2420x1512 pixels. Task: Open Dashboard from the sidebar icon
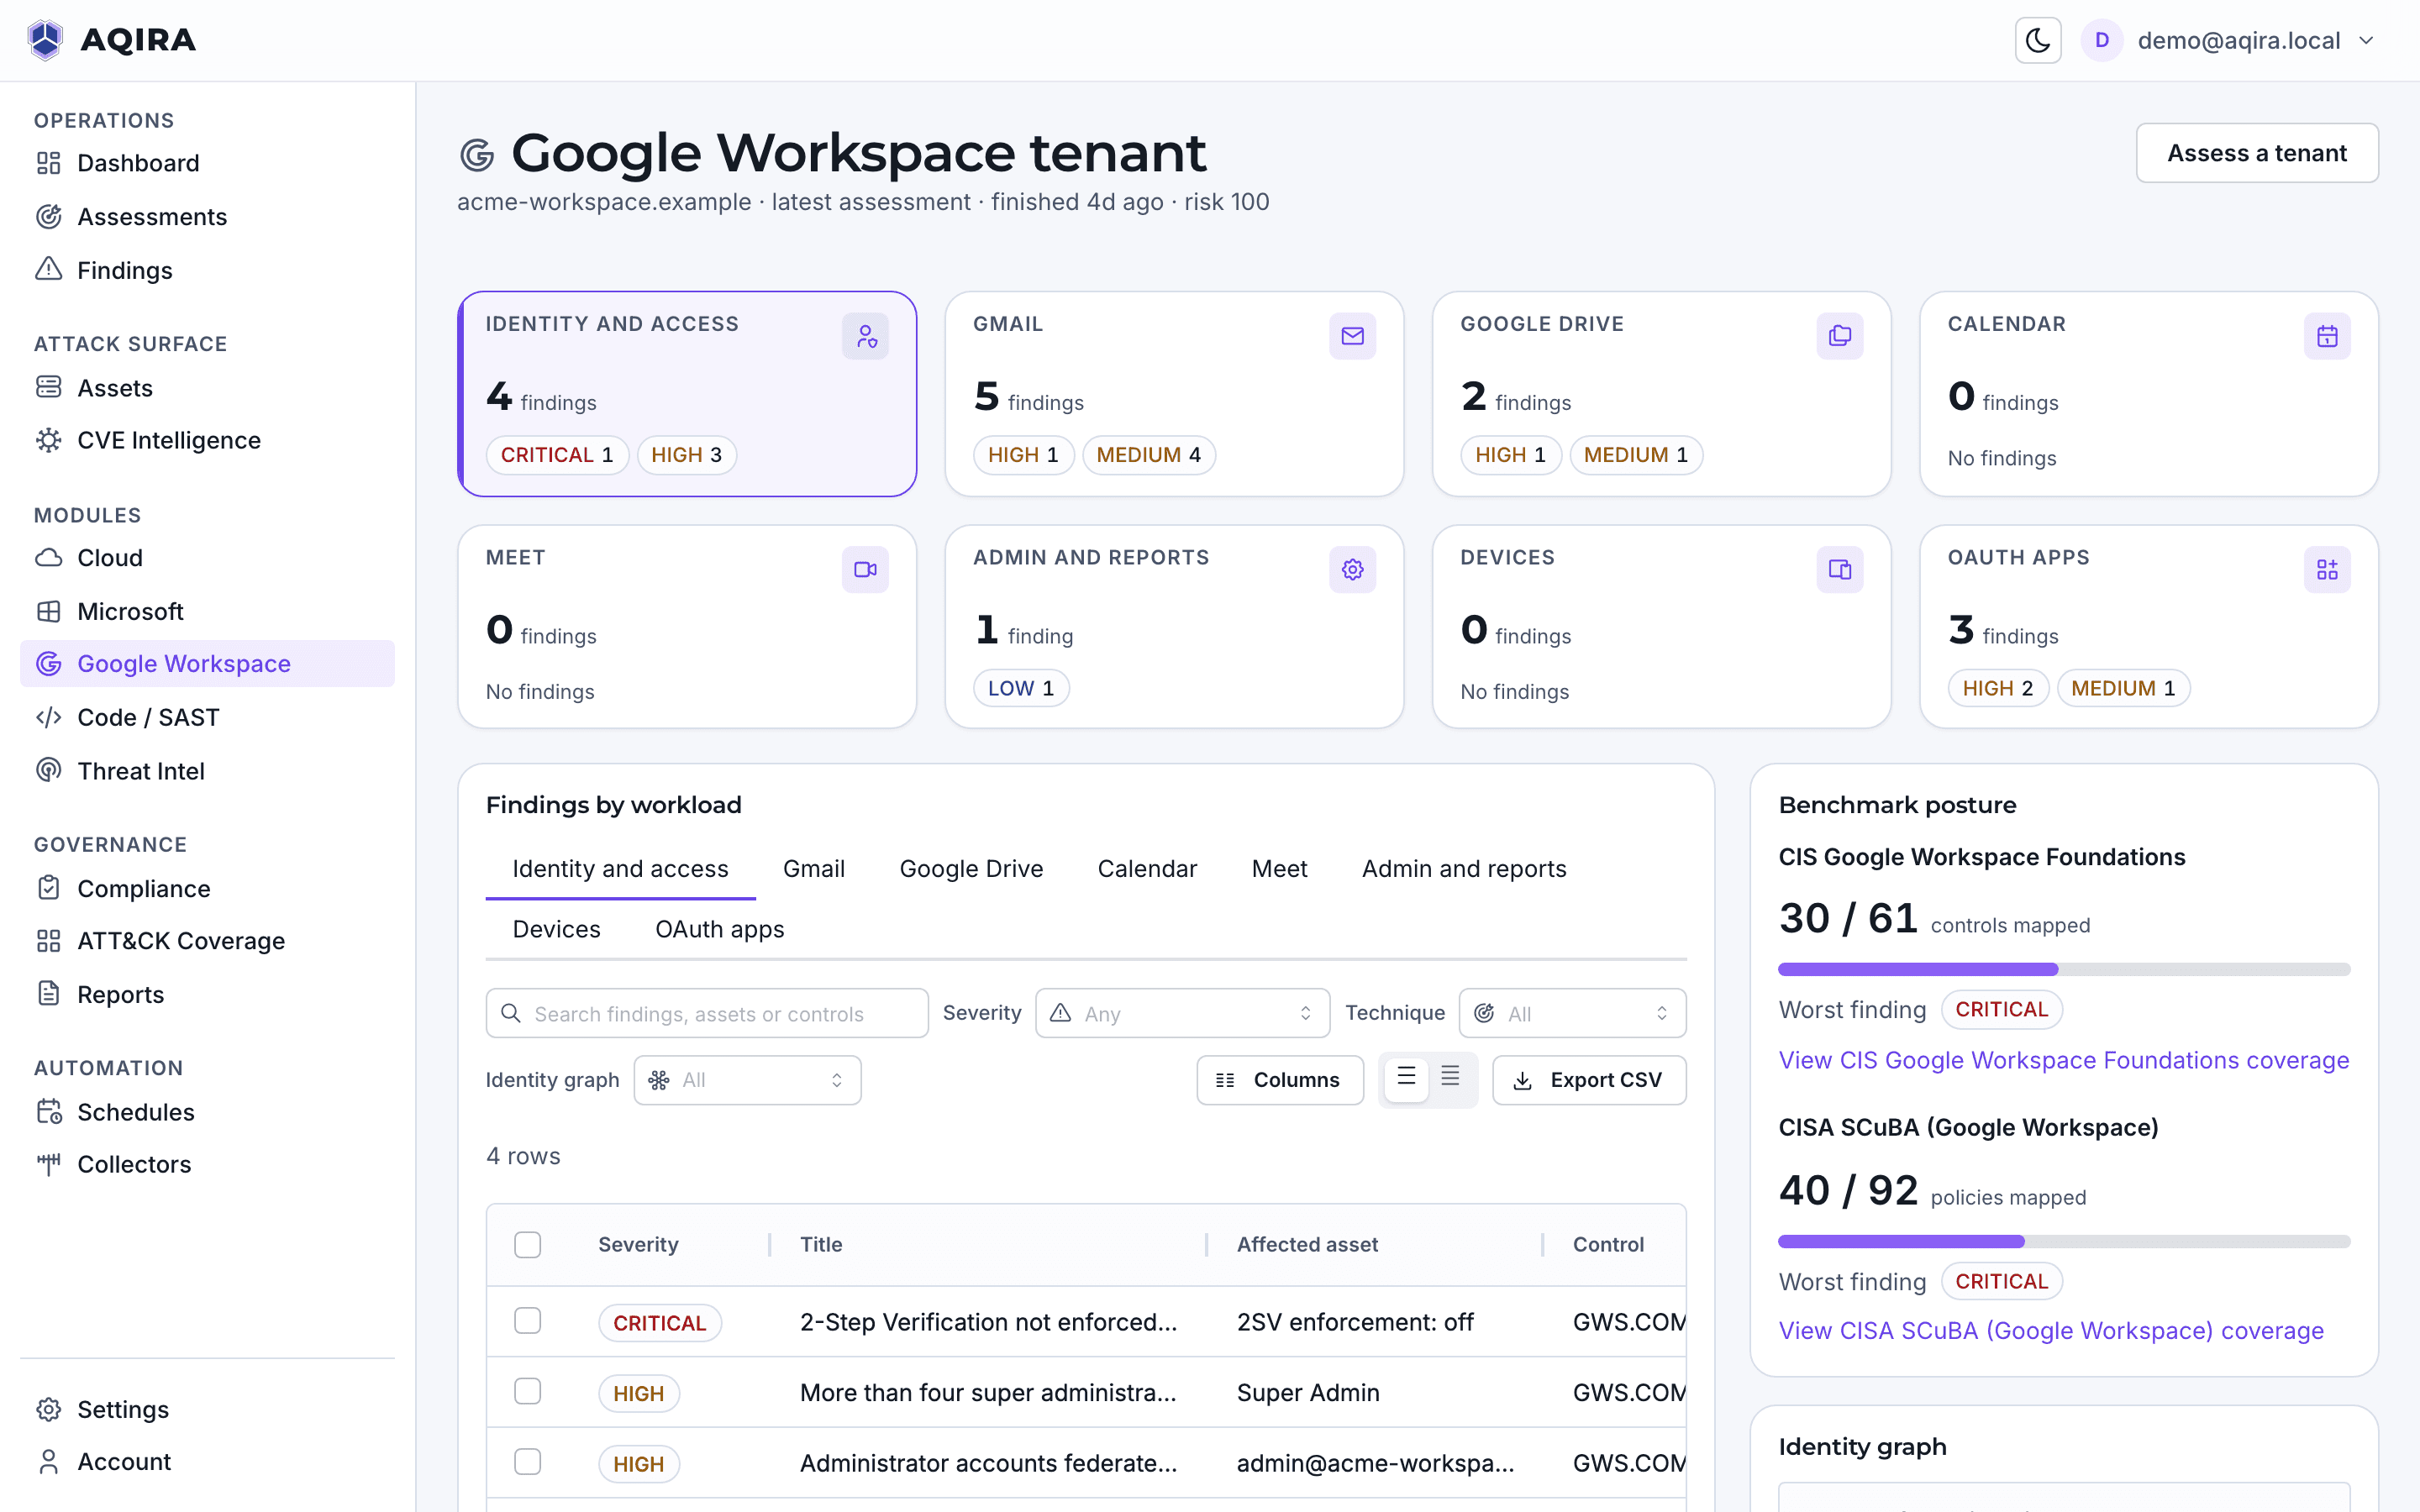48,163
